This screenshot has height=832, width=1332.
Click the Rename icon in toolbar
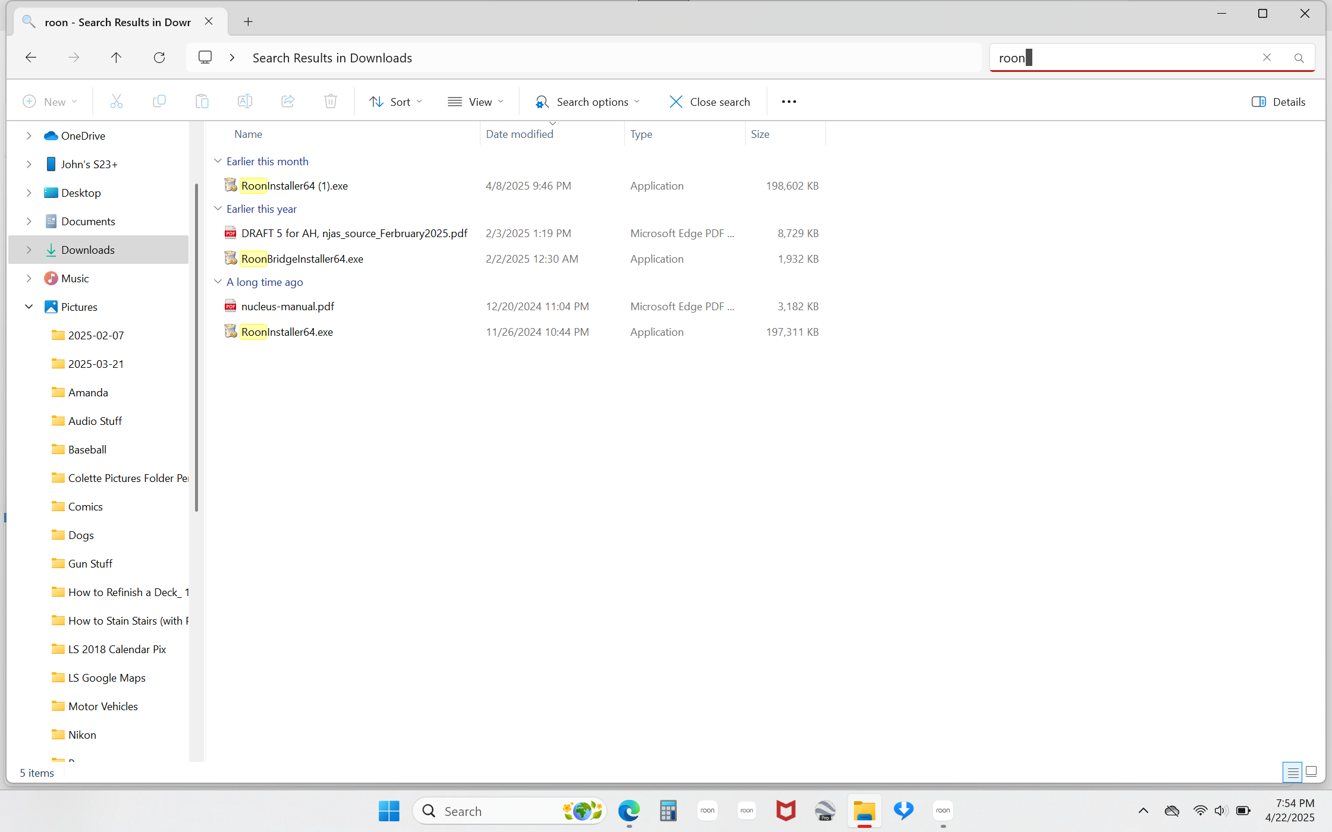tap(245, 102)
